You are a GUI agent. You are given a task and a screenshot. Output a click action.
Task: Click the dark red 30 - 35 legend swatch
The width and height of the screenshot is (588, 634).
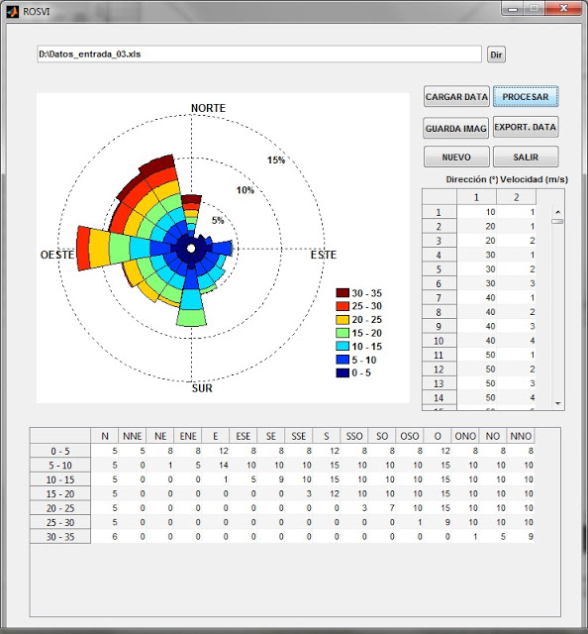(343, 293)
